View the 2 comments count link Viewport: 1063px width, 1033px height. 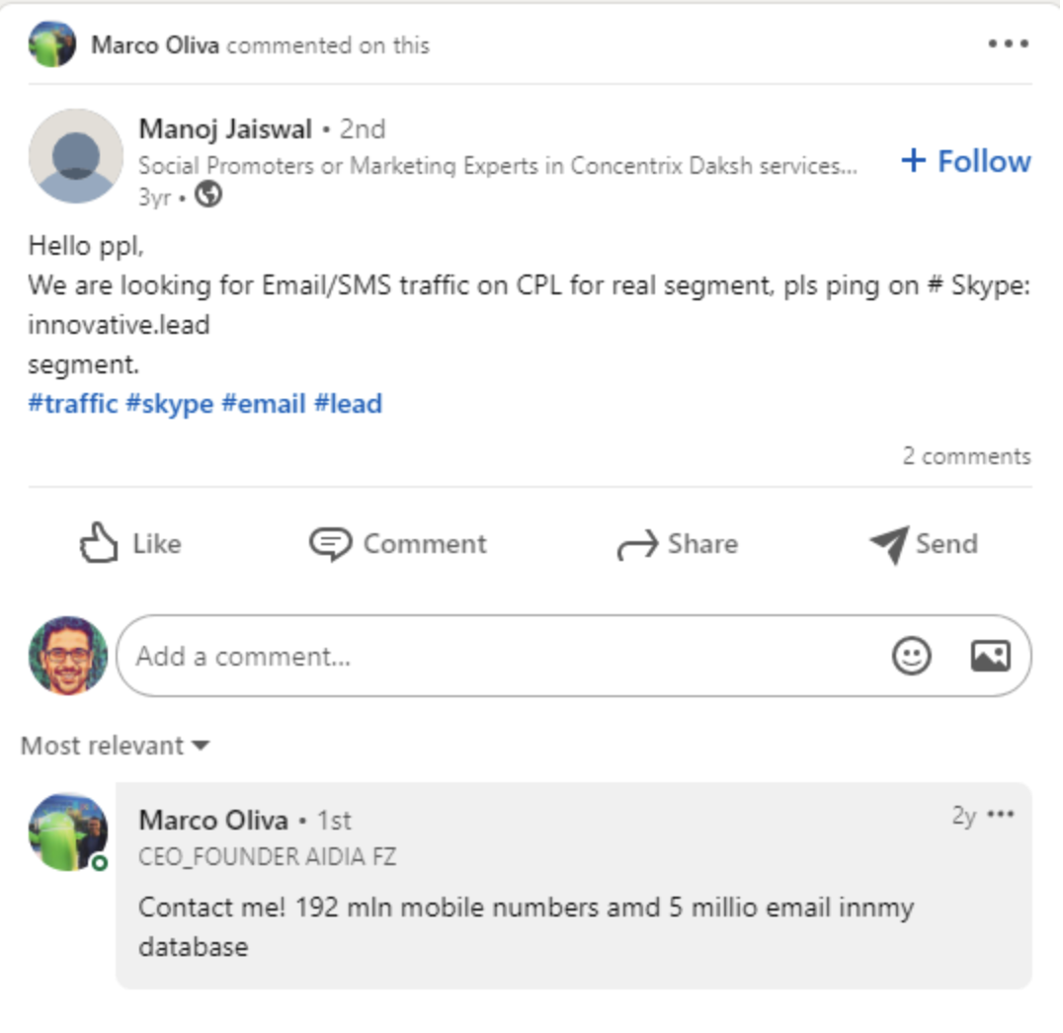pyautogui.click(x=965, y=456)
